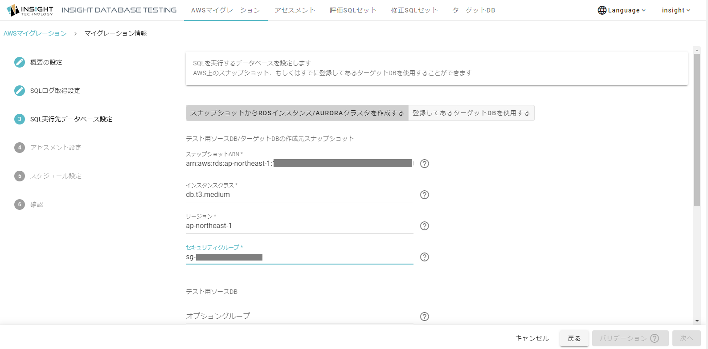Click the インスタンスクラス field

point(299,195)
